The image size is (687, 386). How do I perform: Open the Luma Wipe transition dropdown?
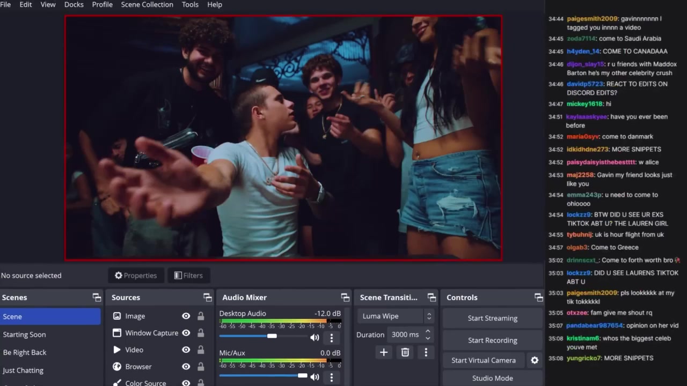[x=395, y=316]
